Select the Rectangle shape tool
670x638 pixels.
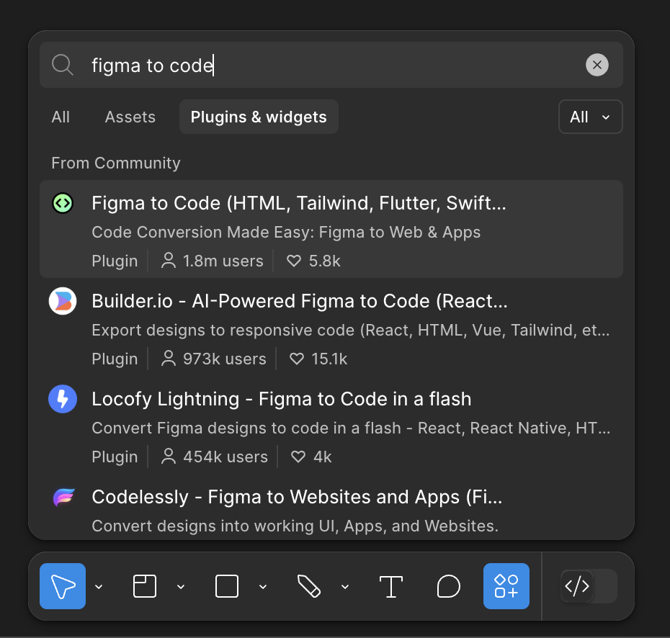[226, 586]
